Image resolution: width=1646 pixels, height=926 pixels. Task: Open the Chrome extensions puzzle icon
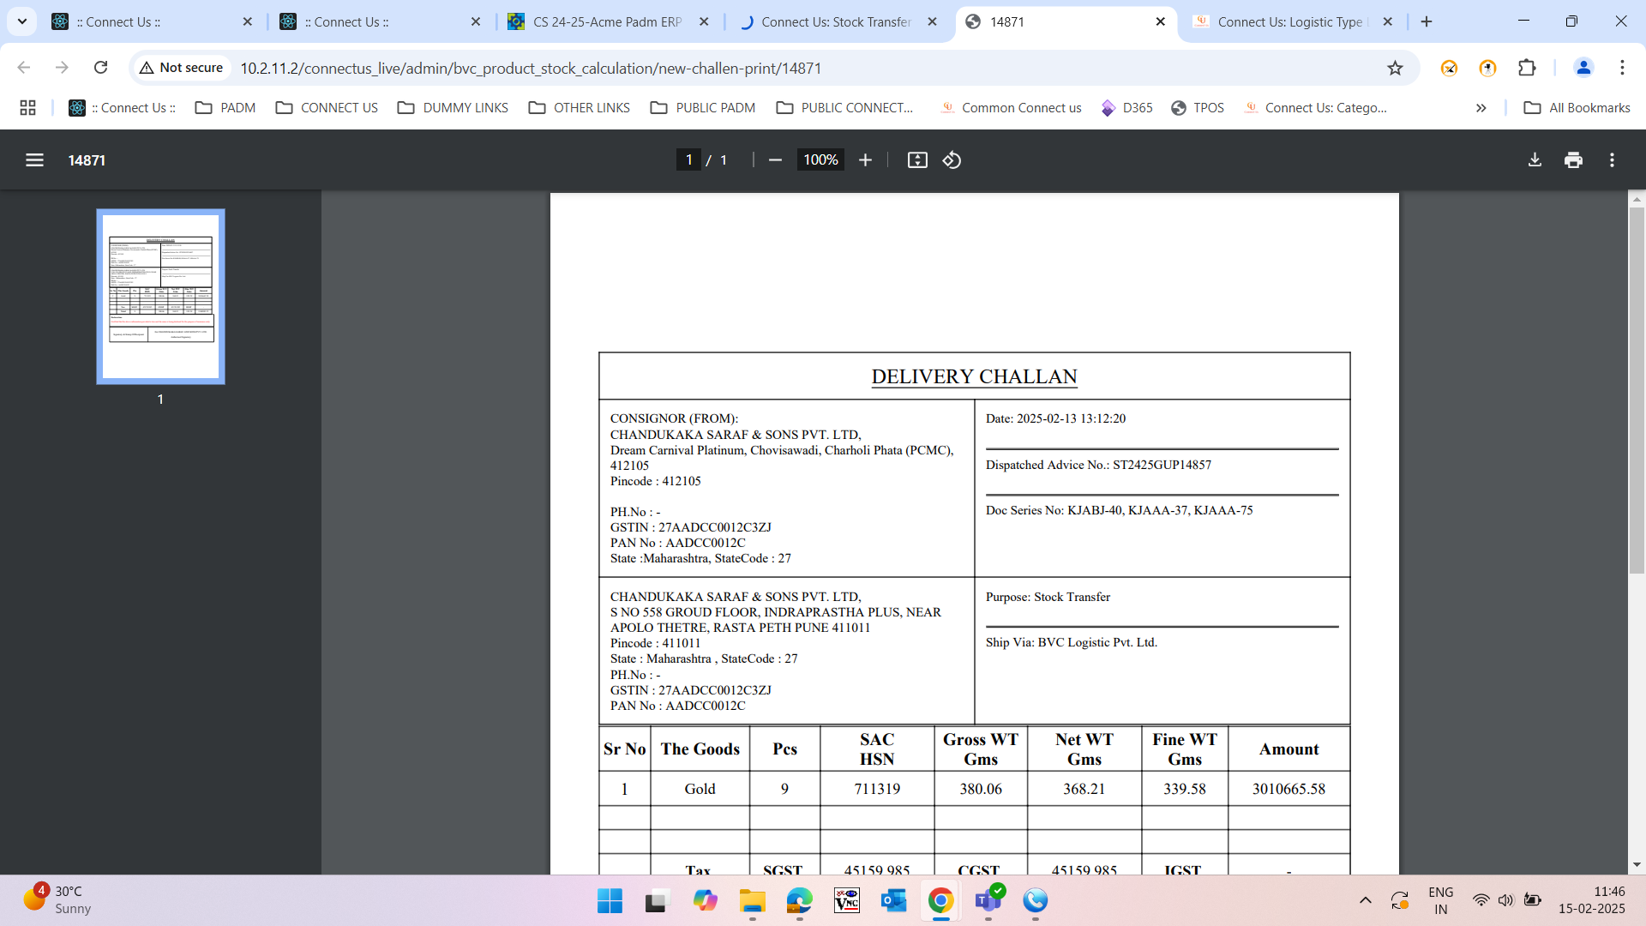1527,68
